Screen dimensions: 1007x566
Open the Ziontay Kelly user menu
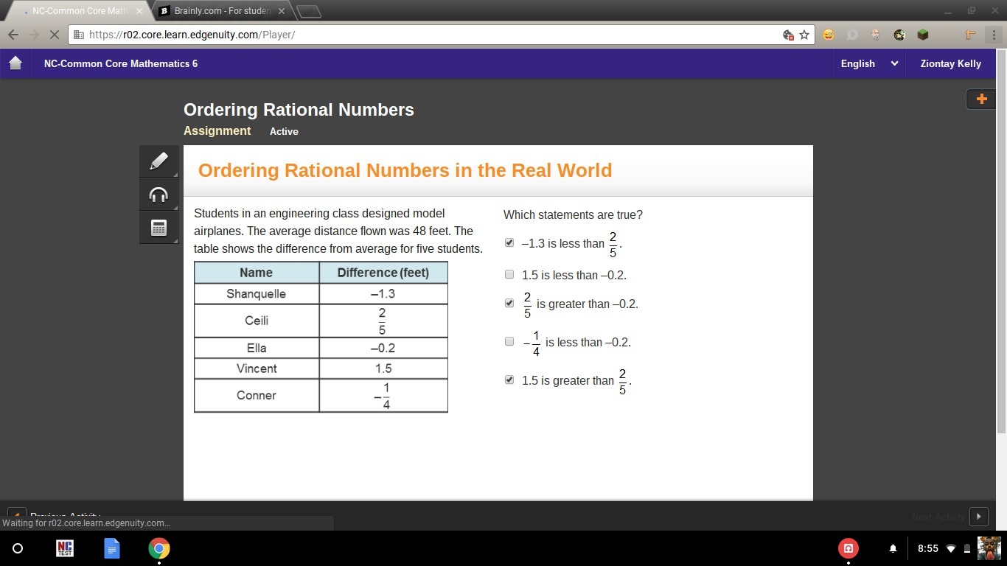[950, 63]
